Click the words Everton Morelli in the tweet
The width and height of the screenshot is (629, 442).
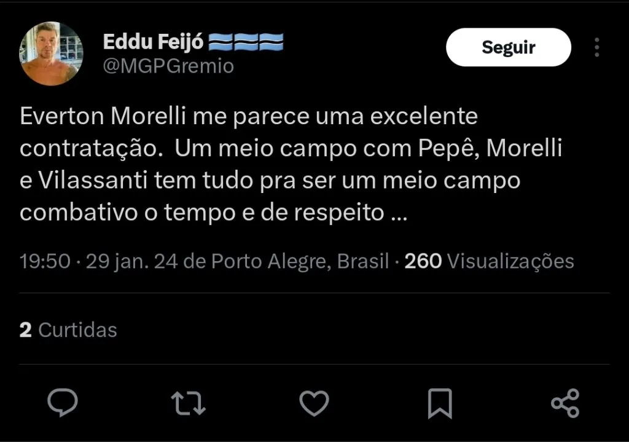[95, 117]
